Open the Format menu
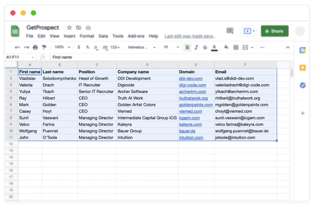The width and height of the screenshot is (314, 206). [87, 36]
